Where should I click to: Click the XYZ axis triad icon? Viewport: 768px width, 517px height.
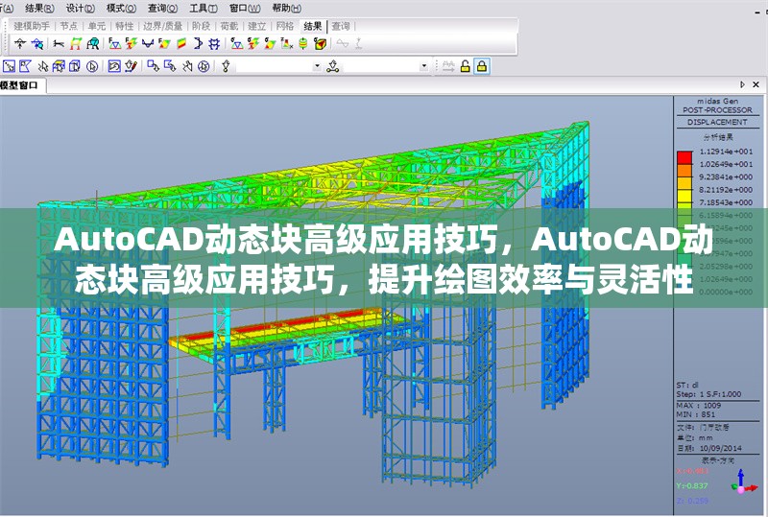[743, 482]
